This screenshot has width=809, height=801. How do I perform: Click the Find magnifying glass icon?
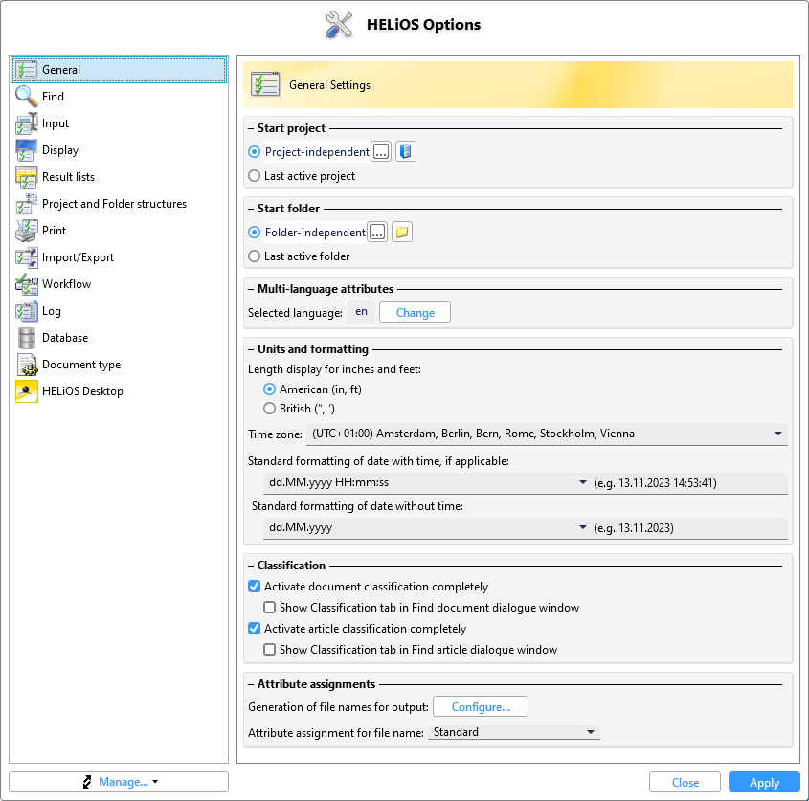pyautogui.click(x=26, y=97)
